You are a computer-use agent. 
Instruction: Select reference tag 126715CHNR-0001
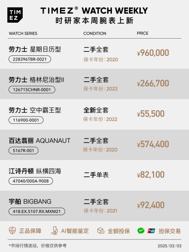point(32,90)
